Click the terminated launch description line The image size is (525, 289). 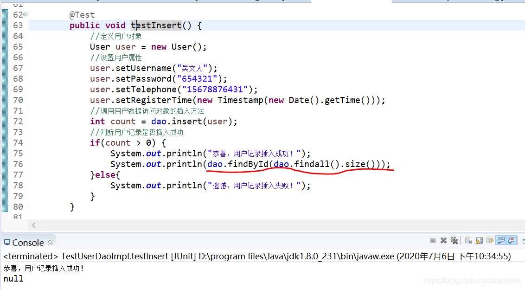click(257, 257)
